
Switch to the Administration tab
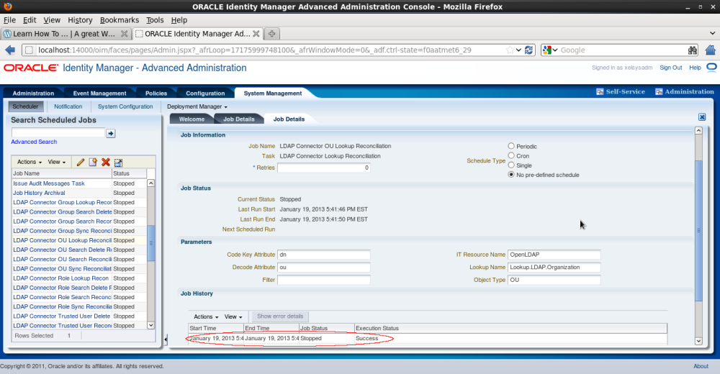click(x=33, y=93)
